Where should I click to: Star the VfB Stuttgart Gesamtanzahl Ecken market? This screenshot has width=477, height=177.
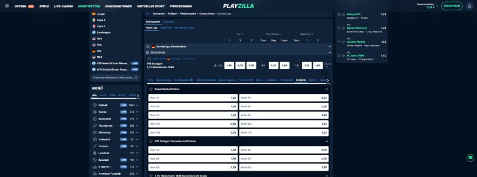[151, 141]
